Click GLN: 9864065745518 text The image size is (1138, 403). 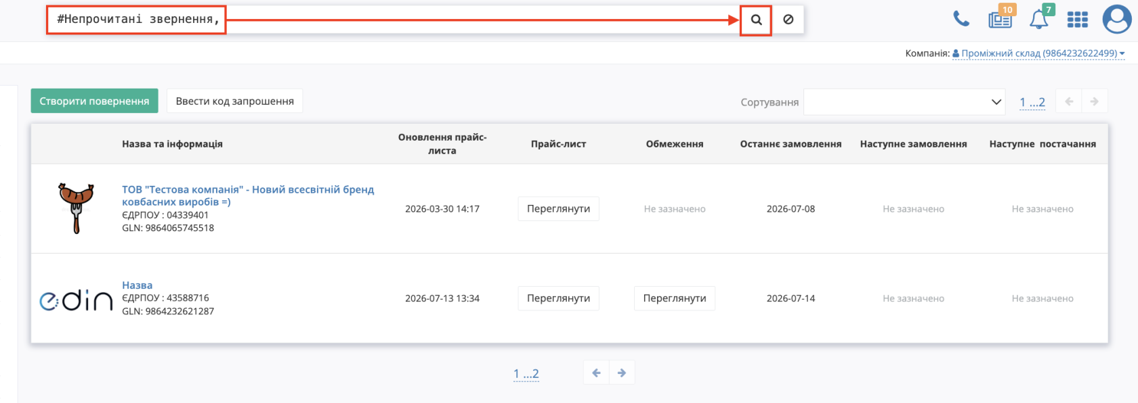coord(168,228)
